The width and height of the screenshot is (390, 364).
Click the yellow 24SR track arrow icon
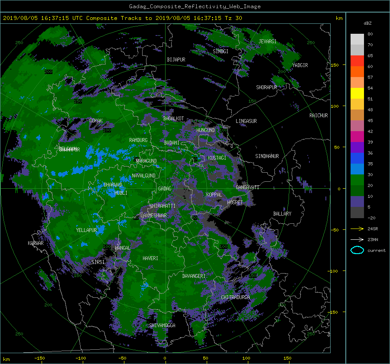pyautogui.click(x=357, y=229)
